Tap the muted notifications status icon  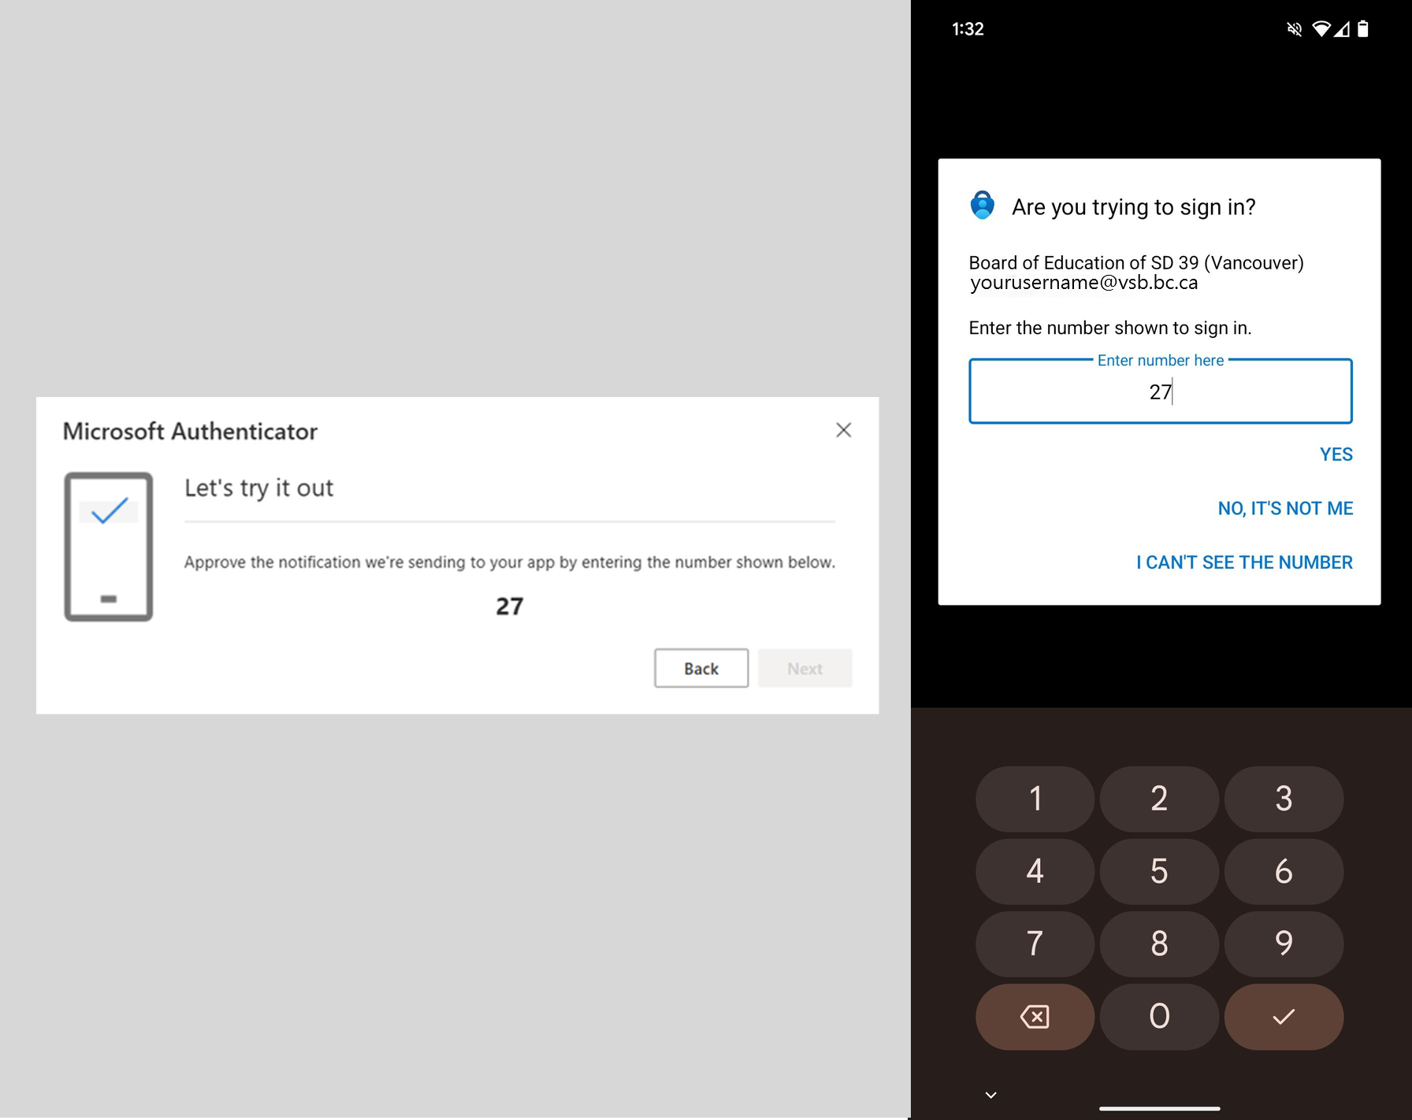click(x=1294, y=29)
